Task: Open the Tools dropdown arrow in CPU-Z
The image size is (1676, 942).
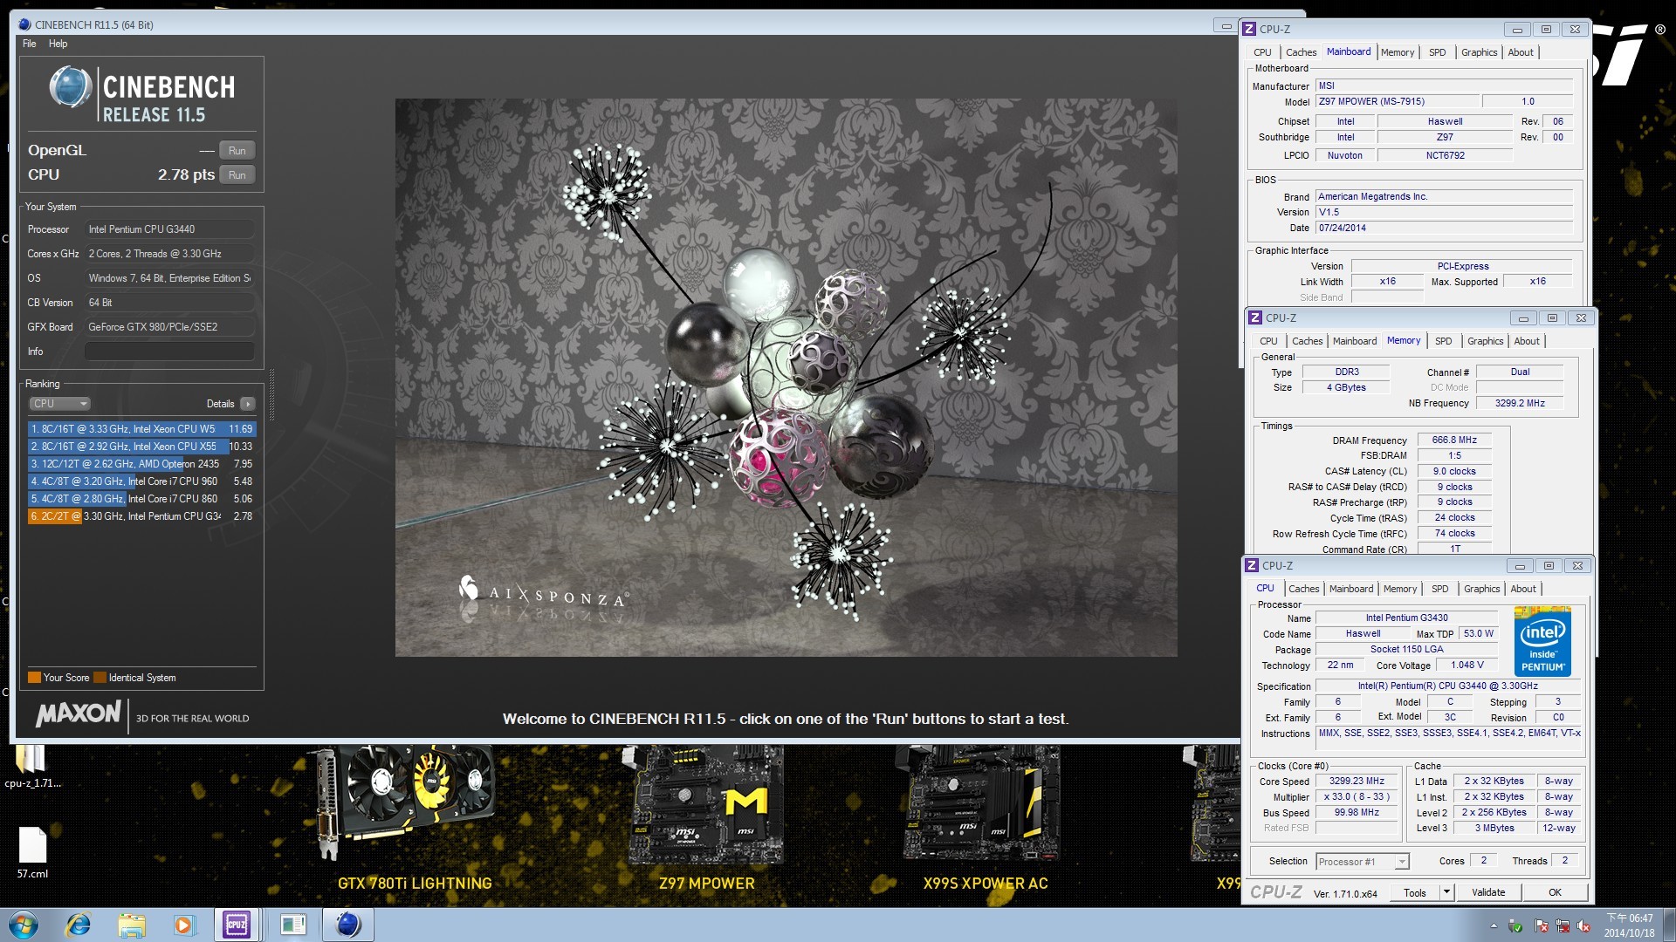Action: pos(1446,892)
